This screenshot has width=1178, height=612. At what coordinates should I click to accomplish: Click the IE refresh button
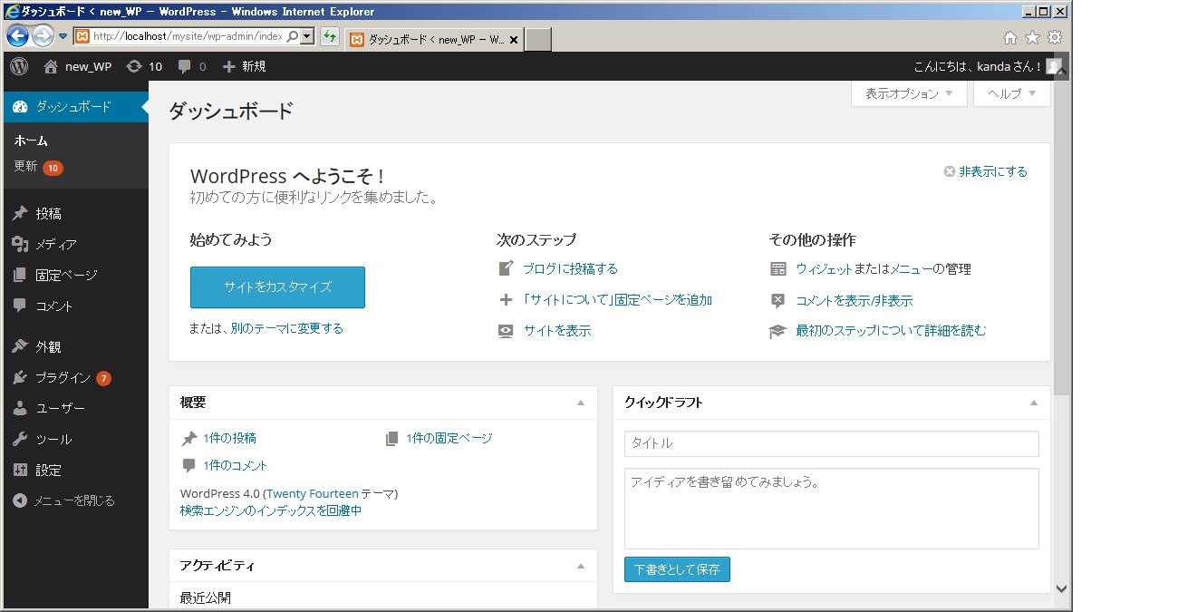330,37
